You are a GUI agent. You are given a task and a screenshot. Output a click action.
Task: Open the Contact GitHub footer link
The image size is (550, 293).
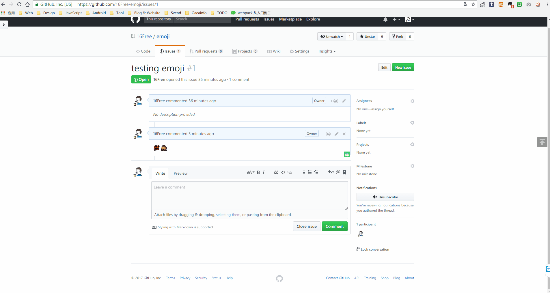pos(338,278)
